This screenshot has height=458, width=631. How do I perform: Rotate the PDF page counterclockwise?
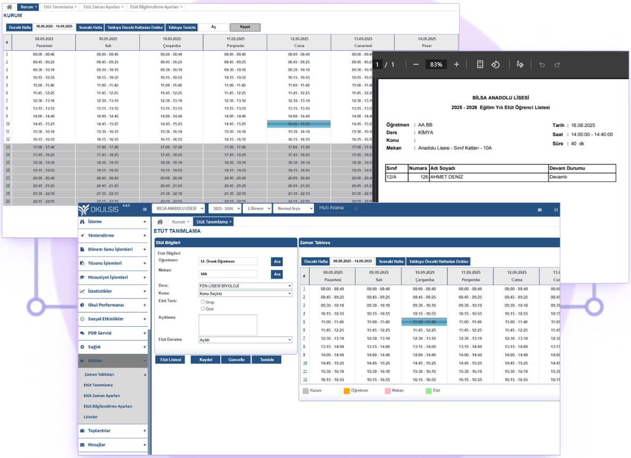pyautogui.click(x=495, y=64)
